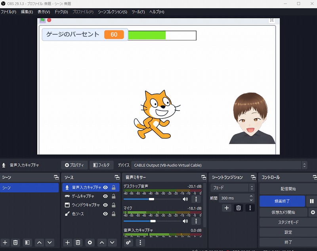
Task: Click green flag in Scratch preview
Action: point(42,20)
